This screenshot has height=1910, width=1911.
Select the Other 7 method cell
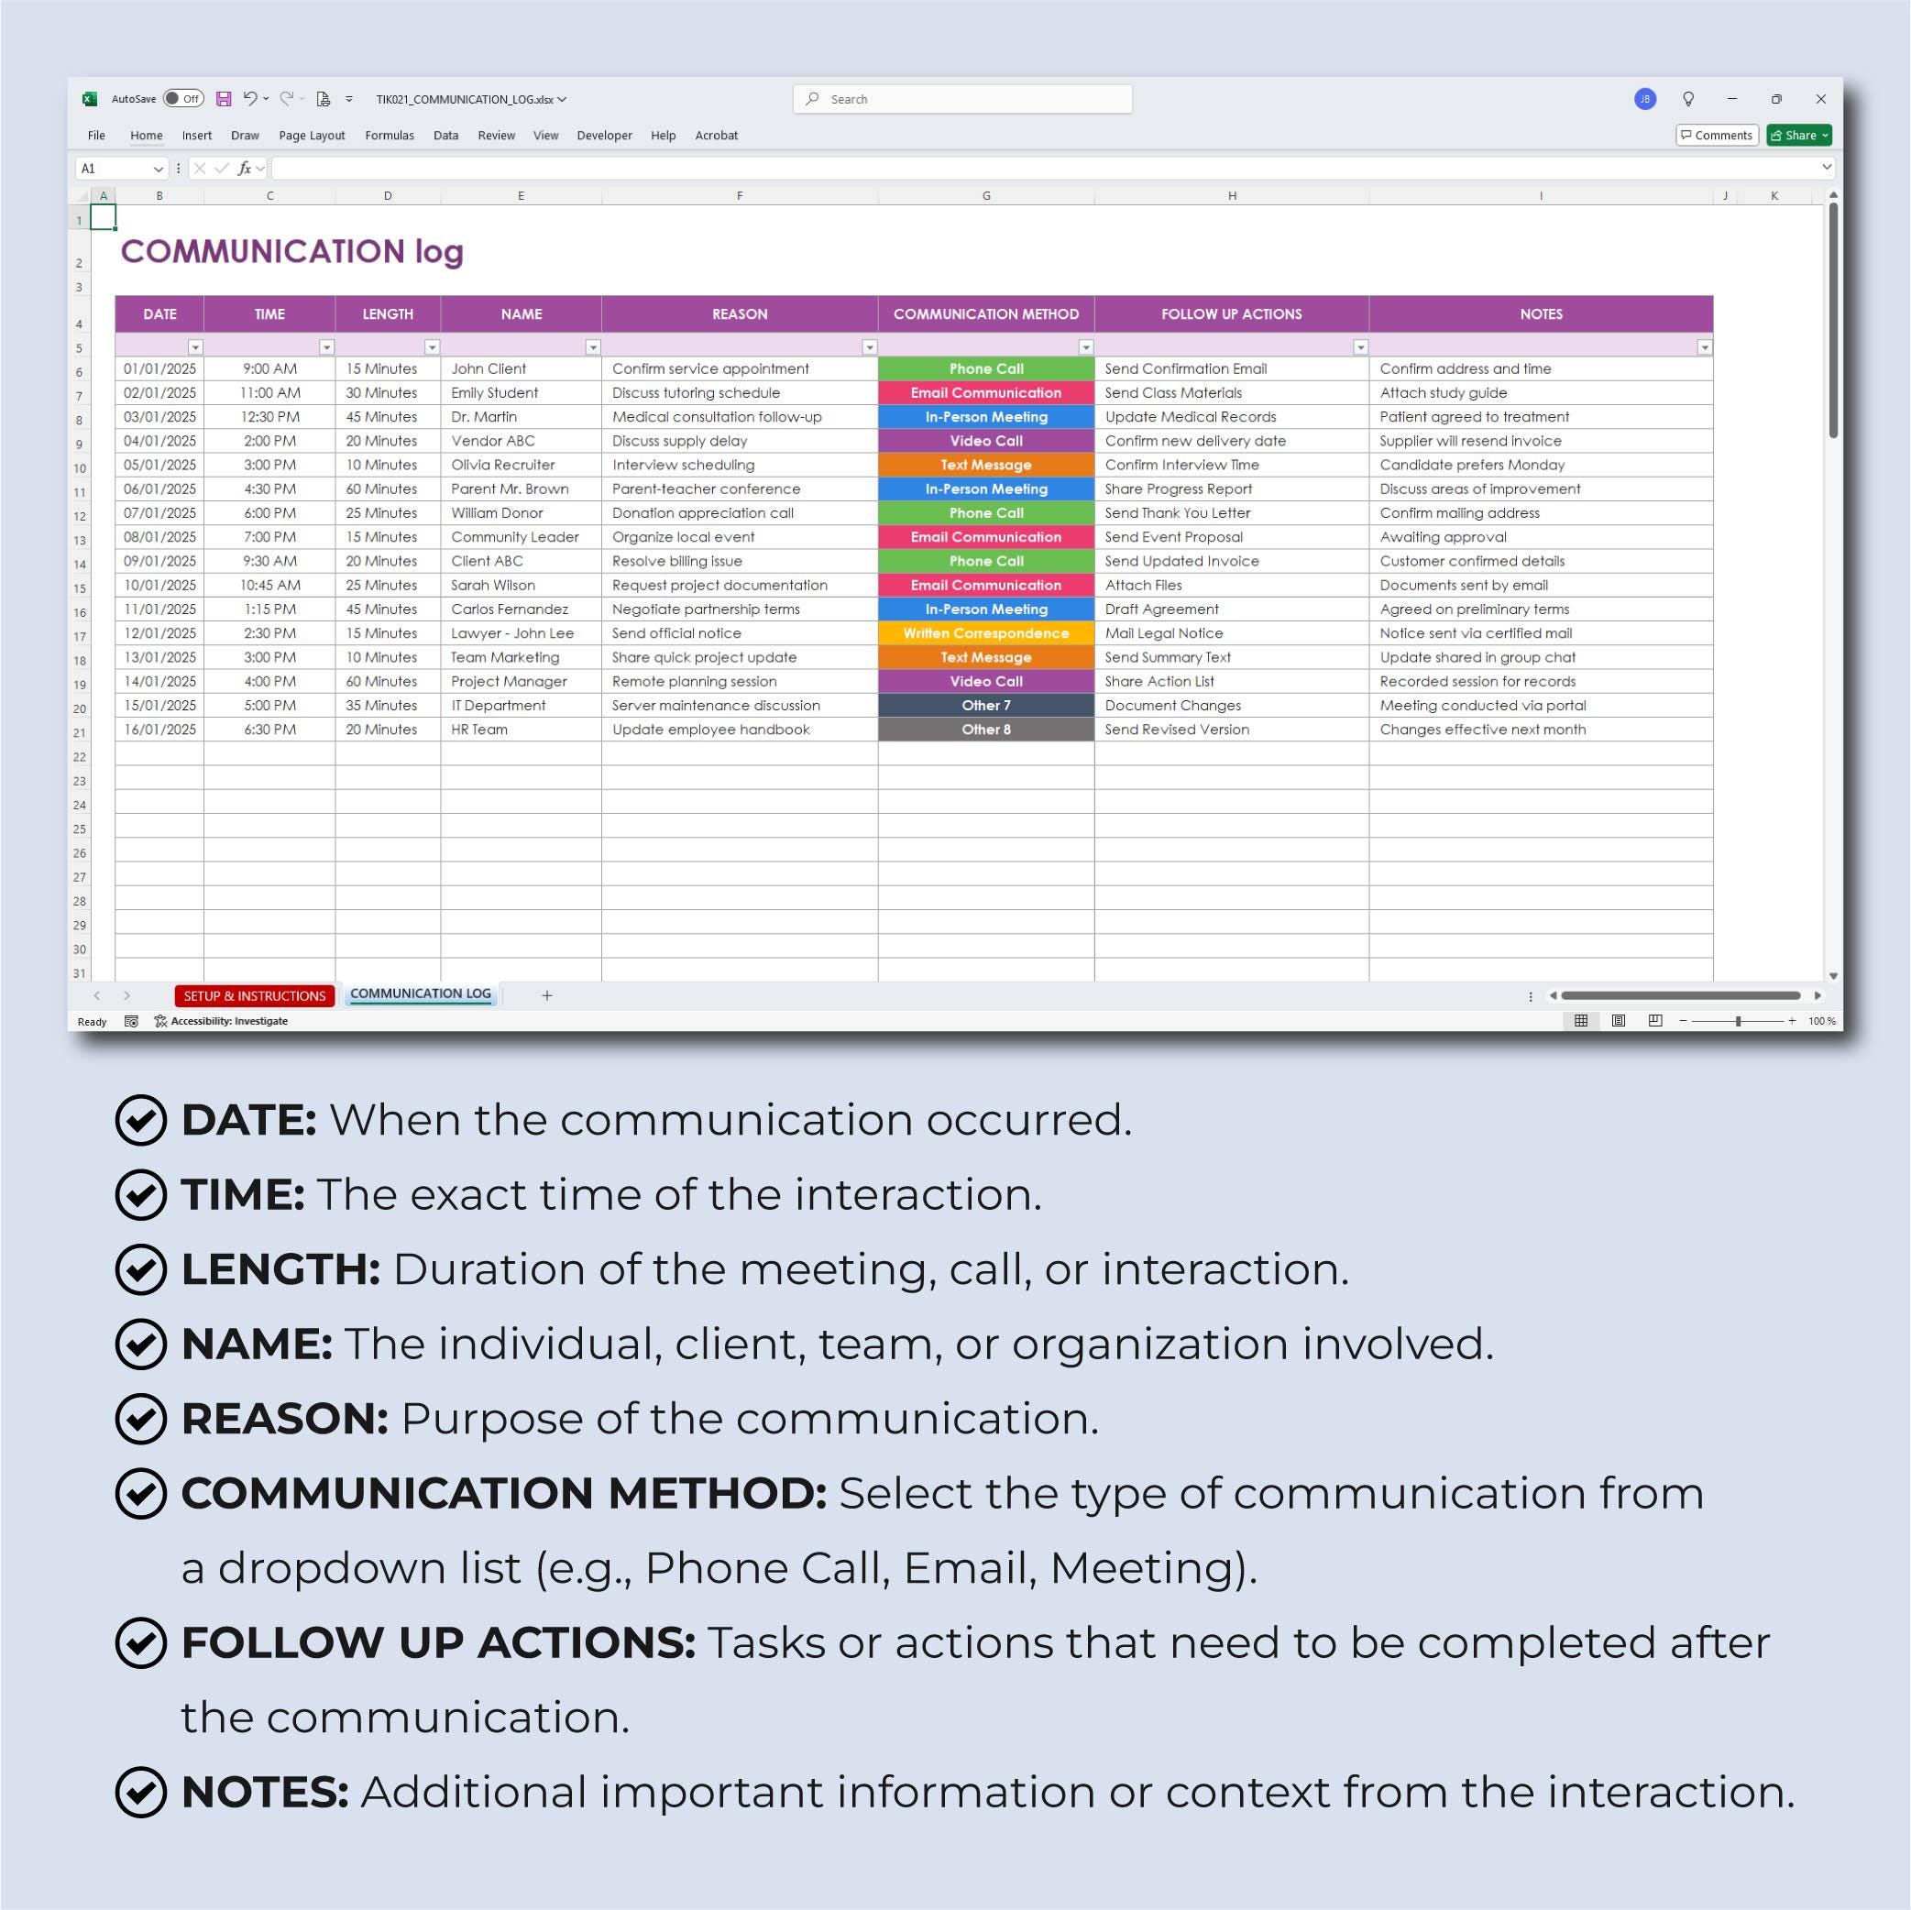[986, 705]
